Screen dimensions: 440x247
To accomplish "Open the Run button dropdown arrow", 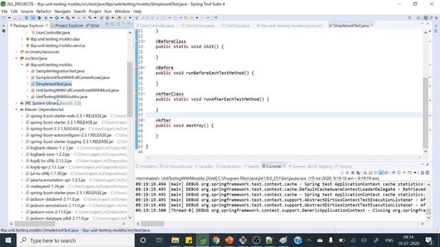I will point(62,18).
